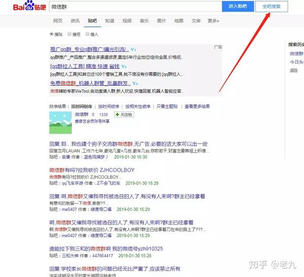Open result 回复:学校家长微信群的问题已经无比严重了

tap(115, 269)
